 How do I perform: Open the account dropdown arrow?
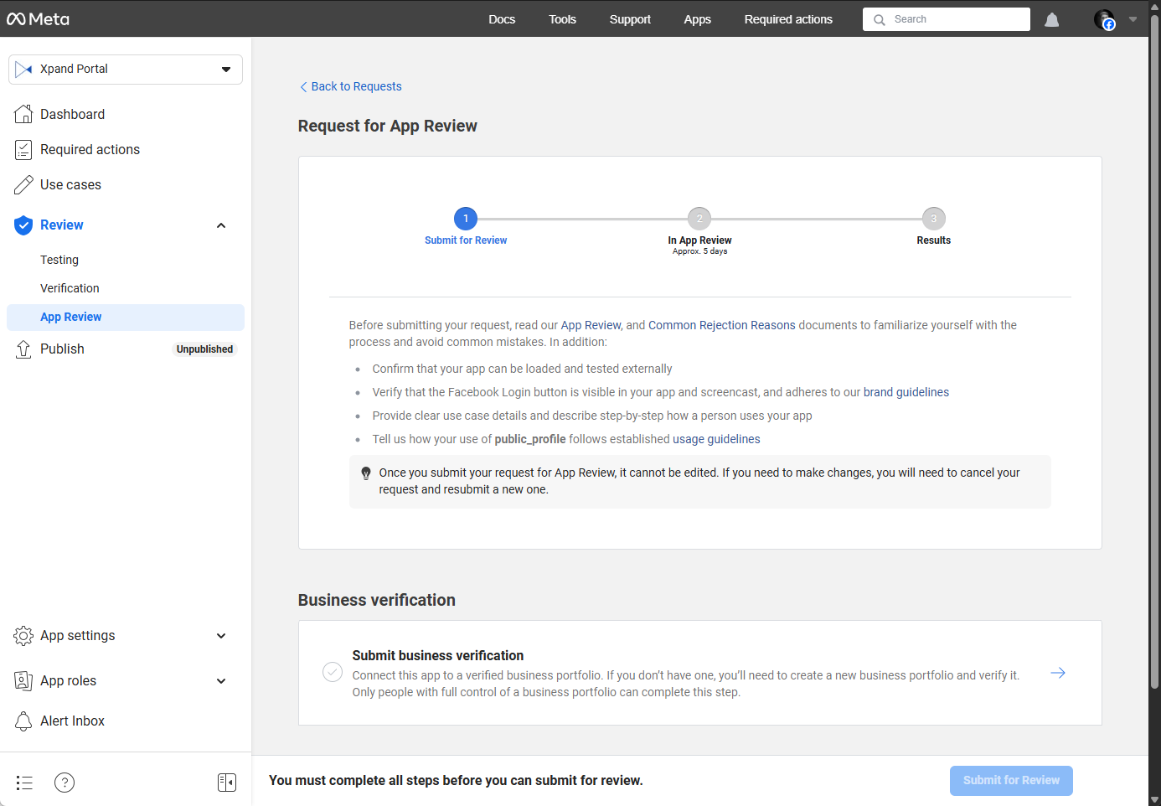1133,19
